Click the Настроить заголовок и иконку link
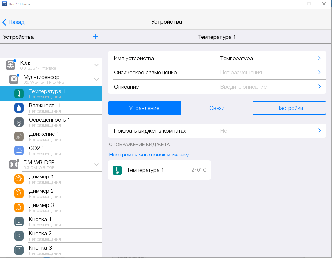This screenshot has height=258, width=332. pos(149,155)
